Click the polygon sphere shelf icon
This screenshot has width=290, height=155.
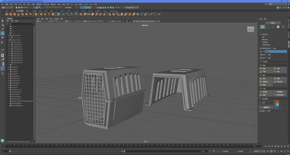point(7,14)
